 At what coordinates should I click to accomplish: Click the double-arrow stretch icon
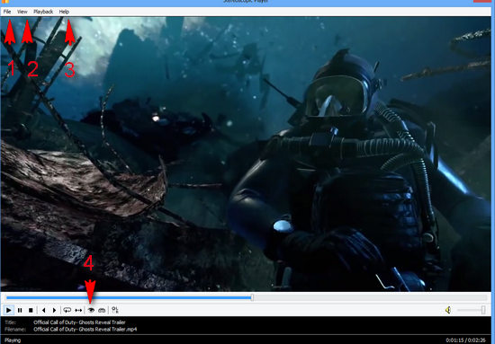[x=78, y=310]
